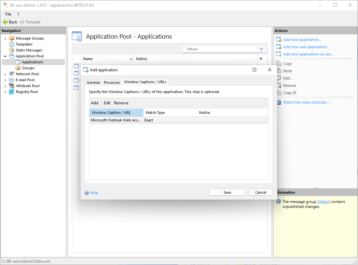Image resolution: width=358 pixels, height=265 pixels.
Task: Expand the Registry Pool tree node
Action: pos(5,92)
